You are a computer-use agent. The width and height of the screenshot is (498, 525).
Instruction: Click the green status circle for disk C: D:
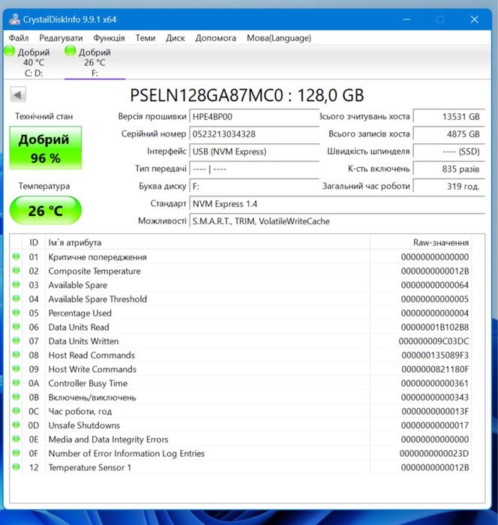[x=10, y=51]
